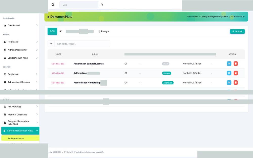Click the large search magnifier in top bar
Viewport: 253px width, 158px height.
coord(53,5)
